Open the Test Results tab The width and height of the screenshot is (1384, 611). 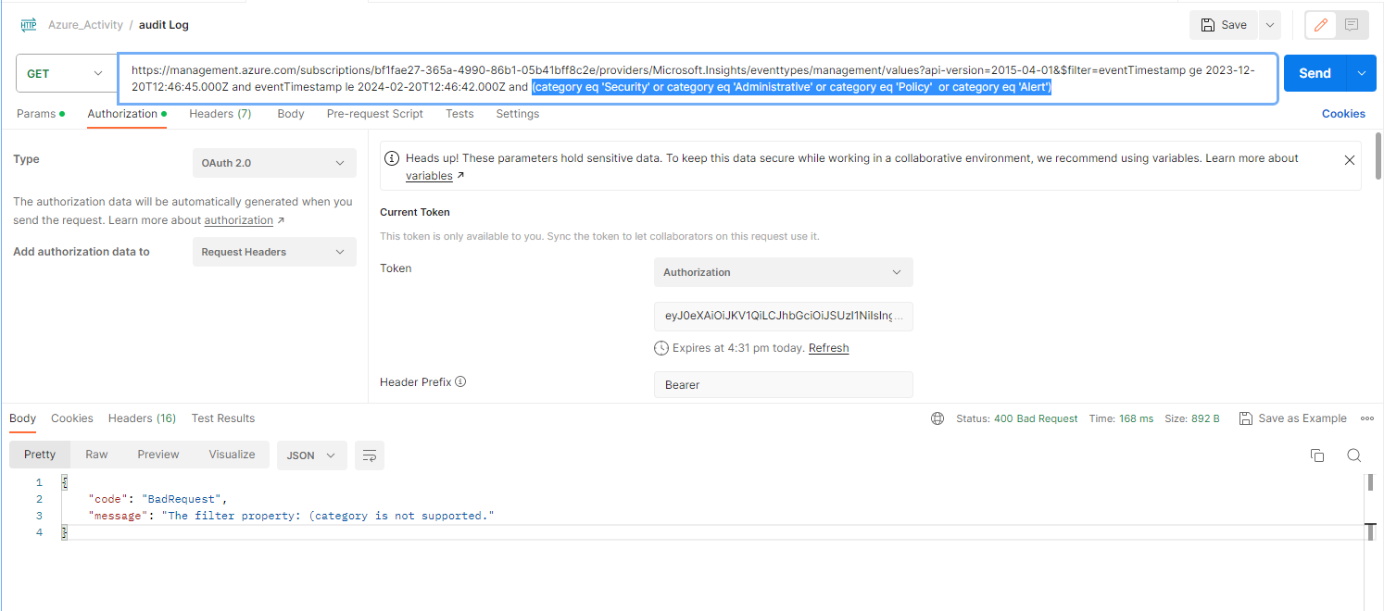[x=223, y=418]
